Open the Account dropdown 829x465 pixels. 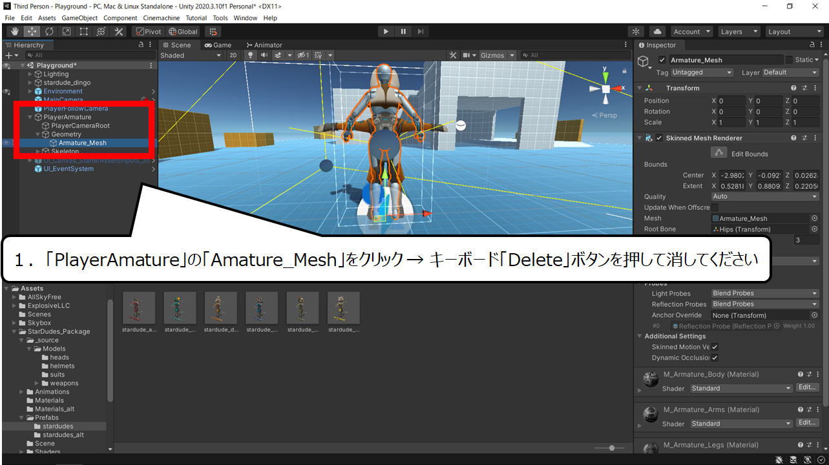point(691,32)
